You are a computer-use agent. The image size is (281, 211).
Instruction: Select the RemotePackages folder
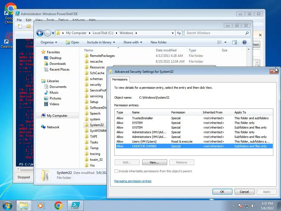102,56
